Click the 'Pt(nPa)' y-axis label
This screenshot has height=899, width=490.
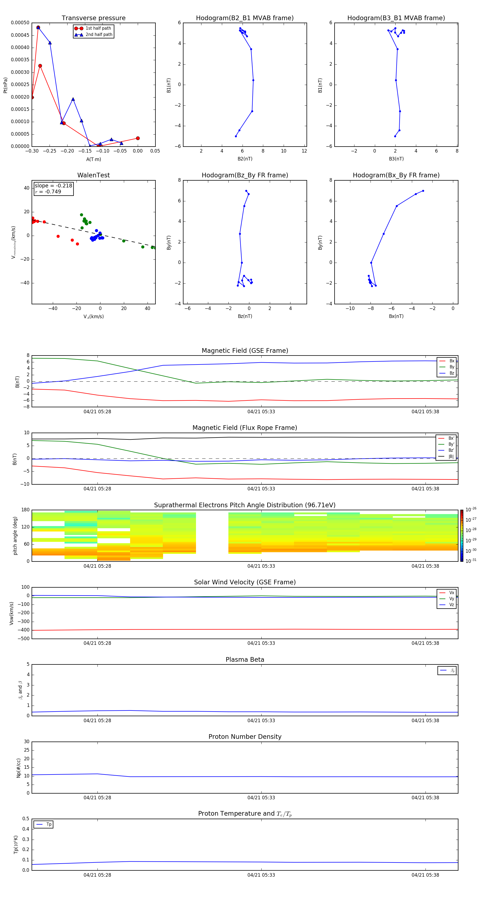pos(5,85)
